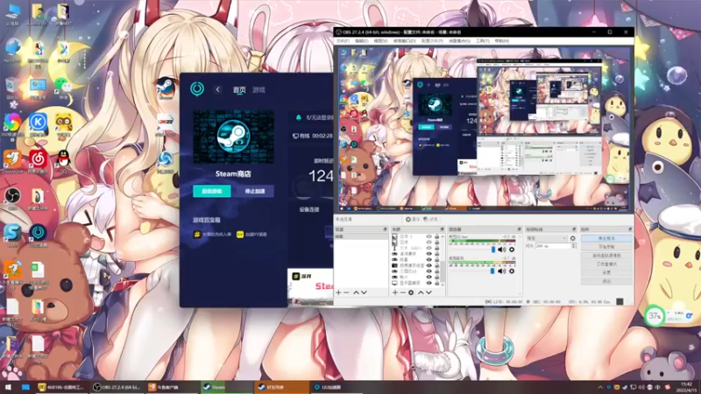Open the transition properties gear icon
Image resolution: width=701 pixels, height=394 pixels.
coord(573,238)
